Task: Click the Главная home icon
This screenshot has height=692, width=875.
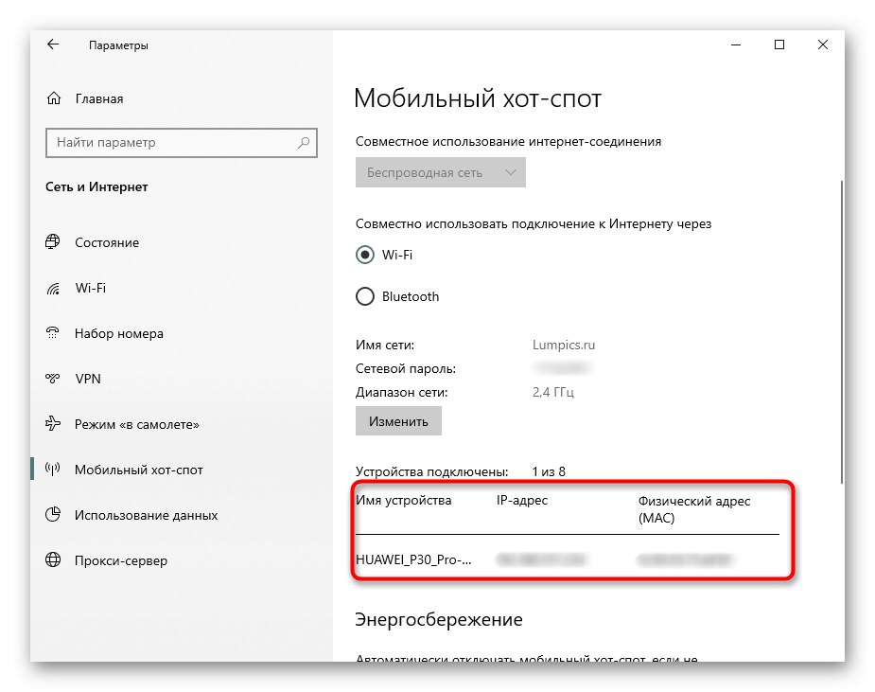Action: click(54, 98)
